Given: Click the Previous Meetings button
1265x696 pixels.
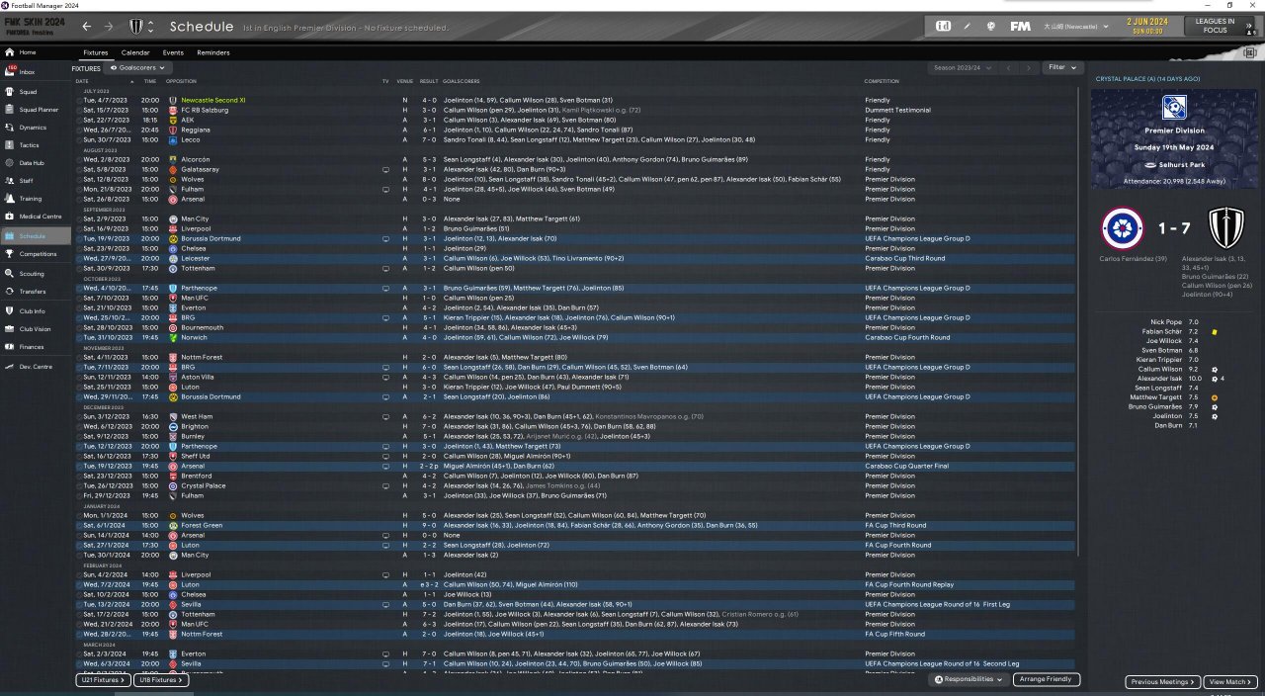Looking at the screenshot, I should coord(1162,682).
